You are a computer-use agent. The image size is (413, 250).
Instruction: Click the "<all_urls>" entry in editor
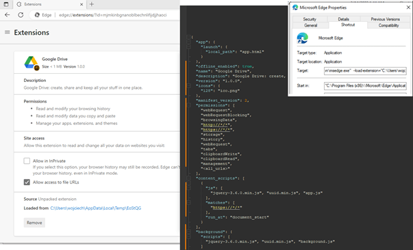(215, 168)
